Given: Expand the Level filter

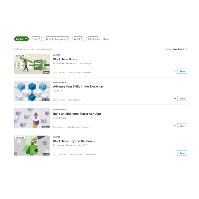Looking at the screenshot, I should [x=78, y=39].
